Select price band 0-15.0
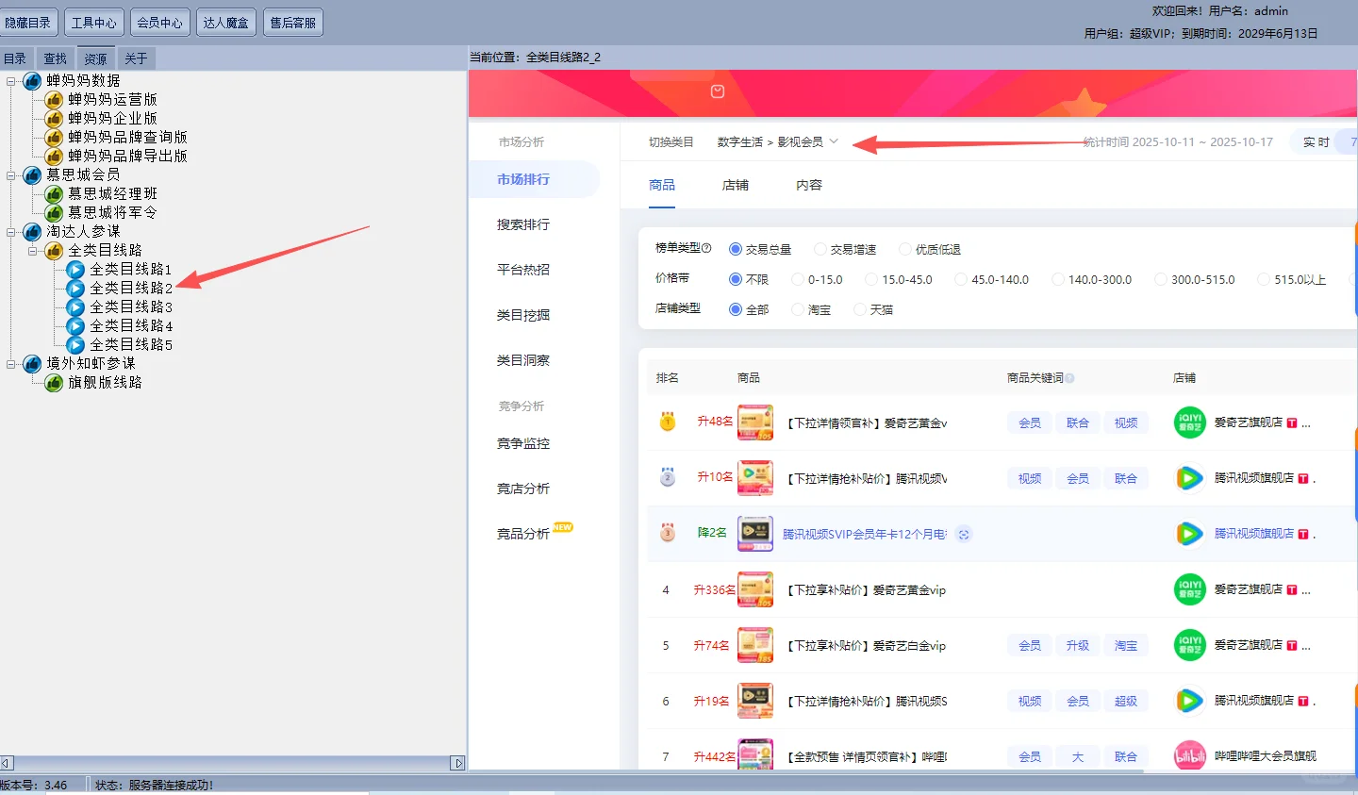This screenshot has width=1358, height=795. coord(798,280)
